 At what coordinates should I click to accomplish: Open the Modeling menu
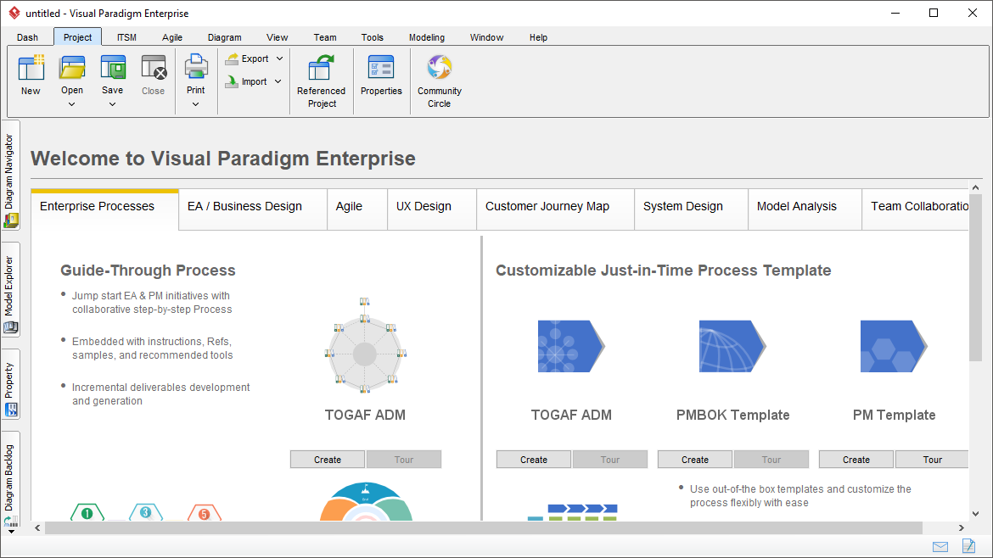click(427, 37)
